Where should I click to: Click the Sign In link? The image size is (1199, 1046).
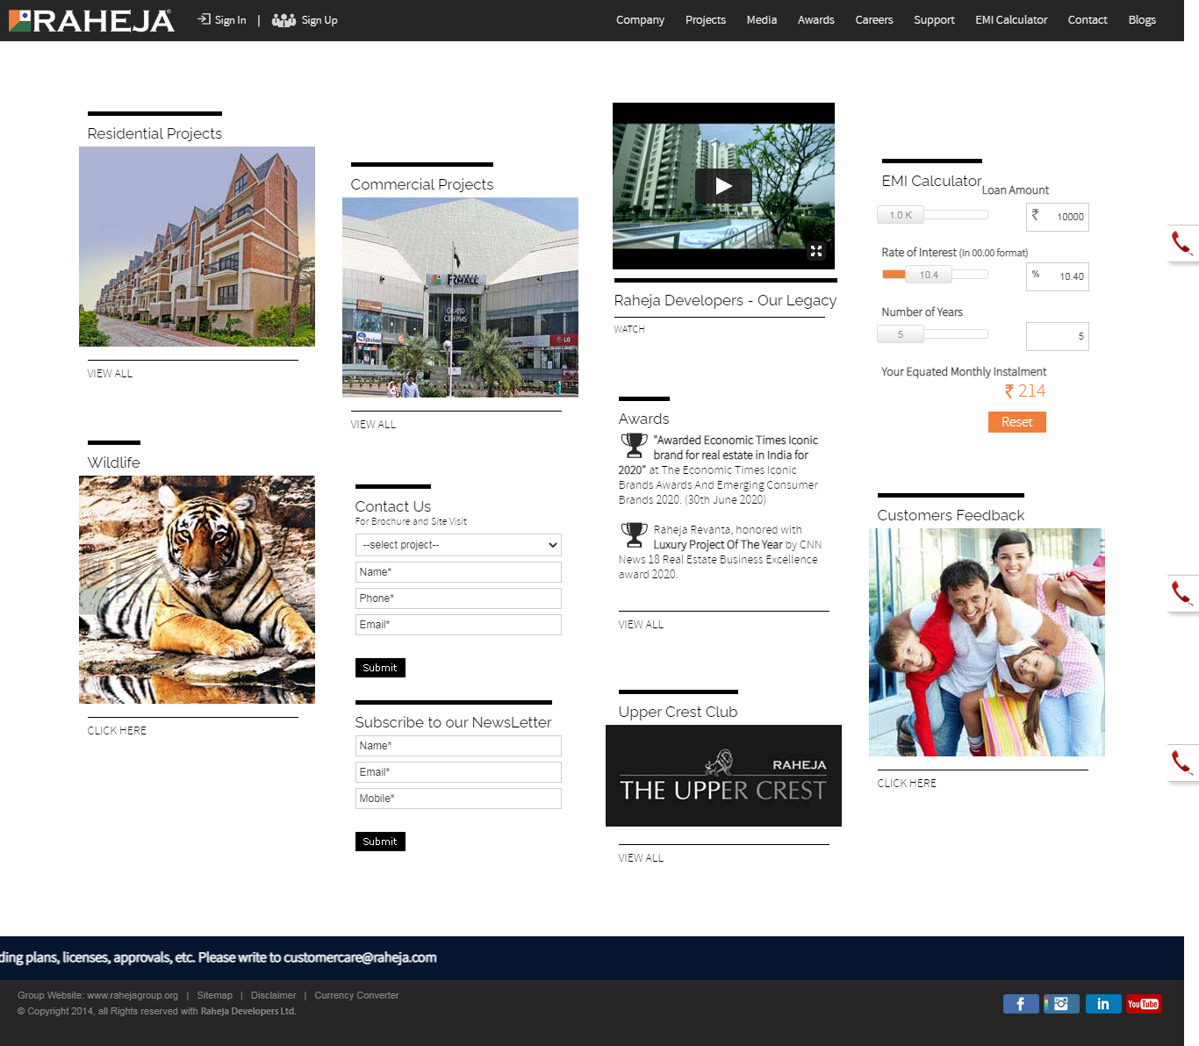click(230, 20)
